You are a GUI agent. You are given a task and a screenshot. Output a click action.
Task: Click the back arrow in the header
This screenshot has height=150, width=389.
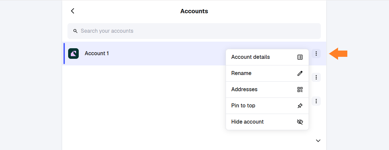pyautogui.click(x=72, y=11)
